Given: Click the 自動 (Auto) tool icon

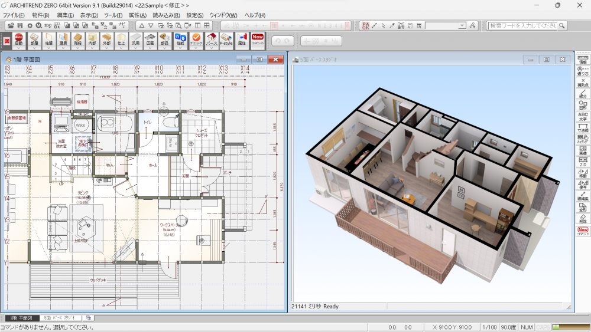Looking at the screenshot, I should (x=19, y=40).
